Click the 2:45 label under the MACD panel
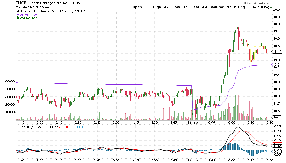Screen dimensions: 286x163 click(97, 160)
